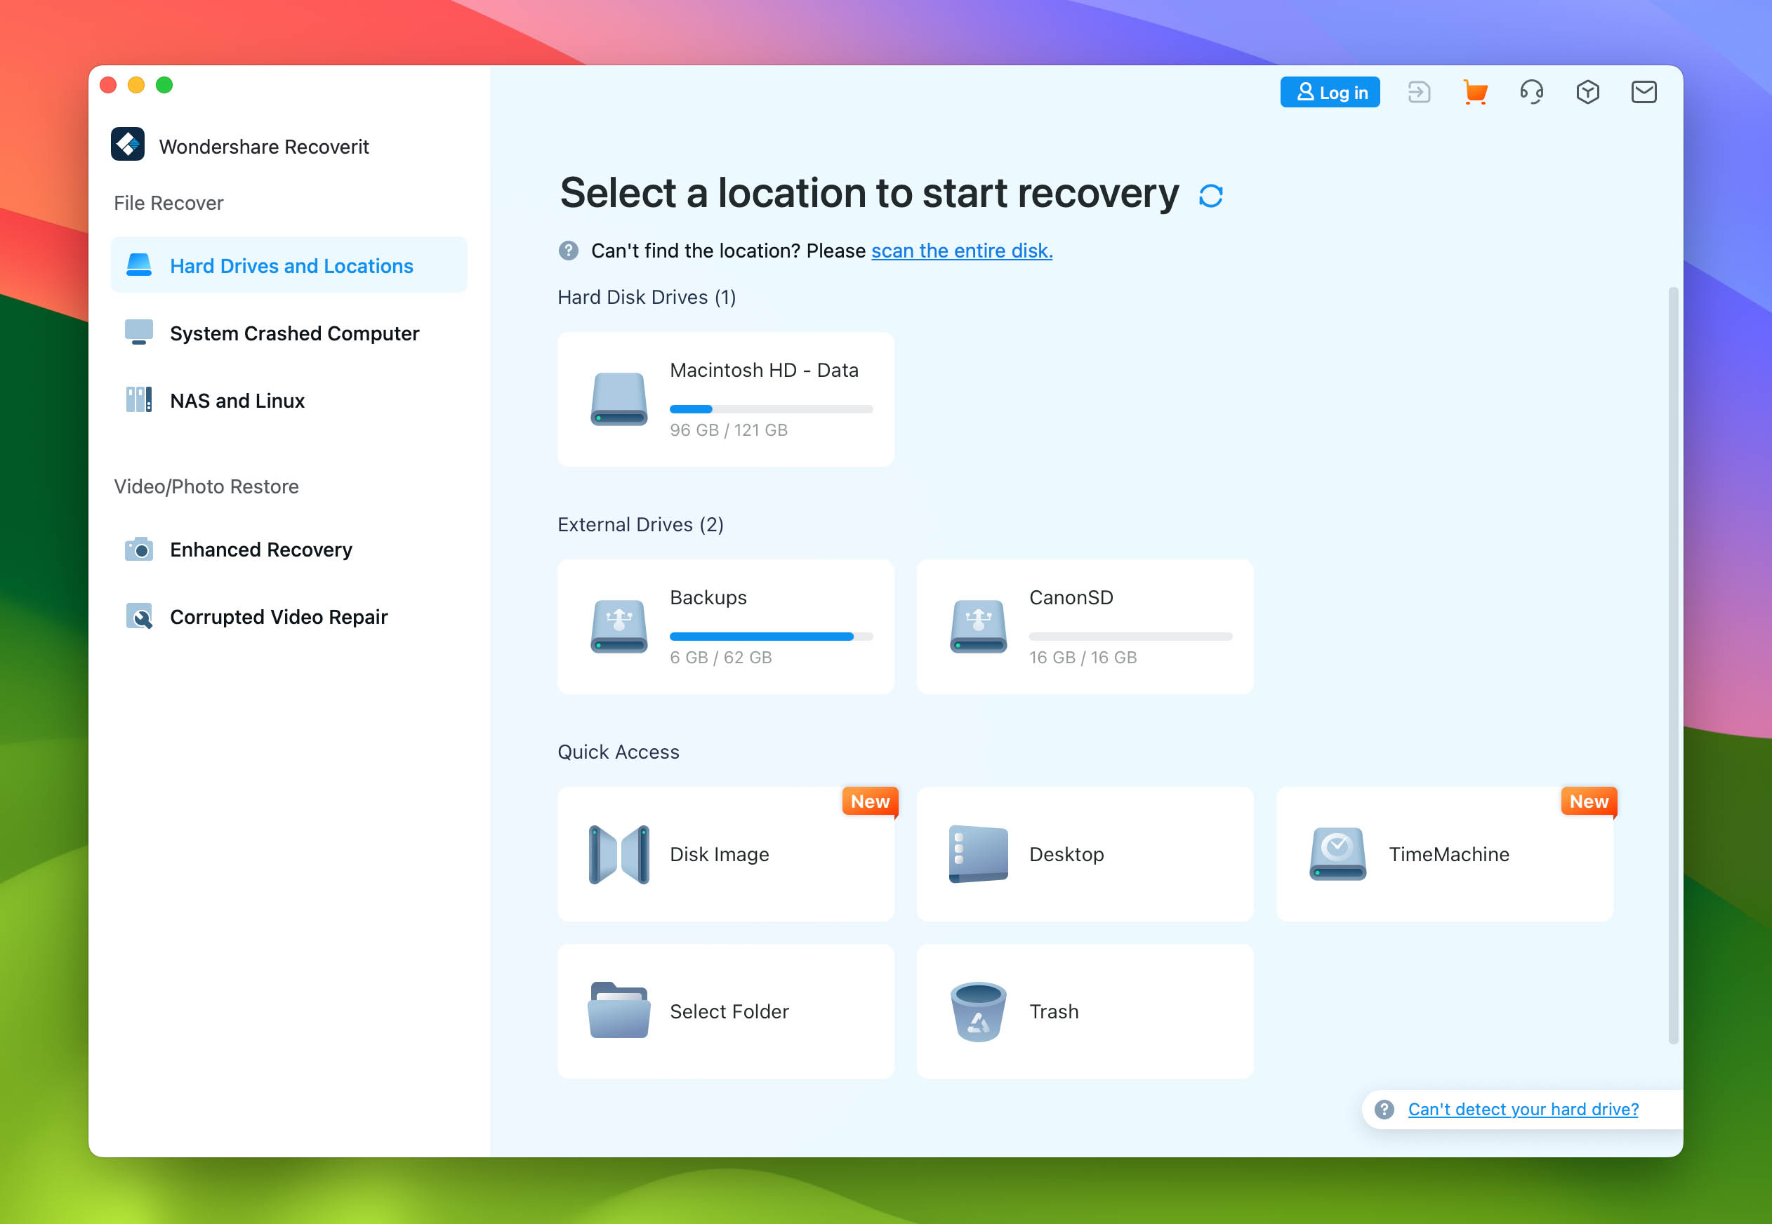Open the import/sign-in arrow icon
The image size is (1772, 1224).
pos(1419,92)
